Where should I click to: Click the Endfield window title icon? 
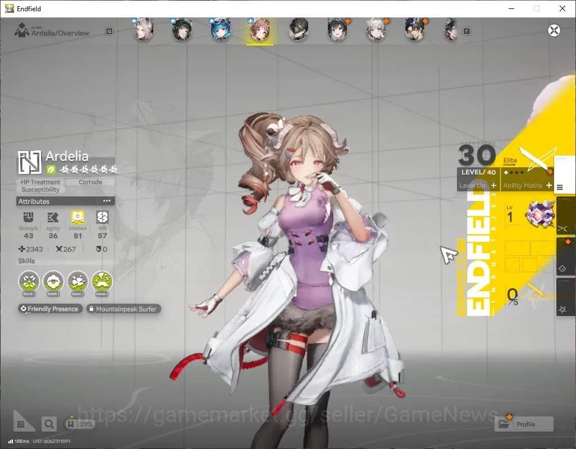(x=9, y=8)
